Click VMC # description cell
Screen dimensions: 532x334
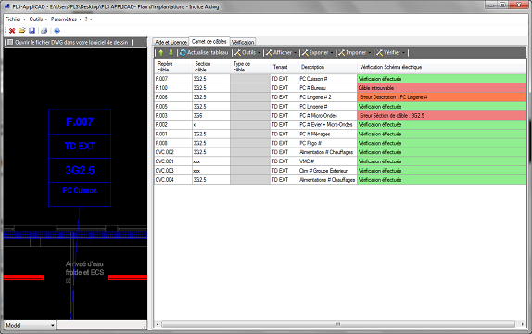coord(327,161)
